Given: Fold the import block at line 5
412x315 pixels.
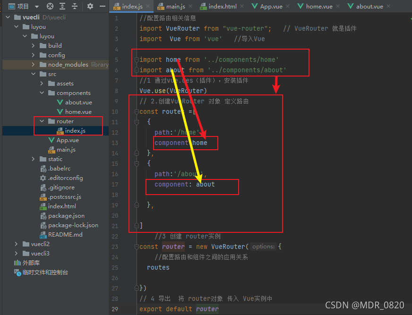Looking at the screenshot, I should (137, 60).
